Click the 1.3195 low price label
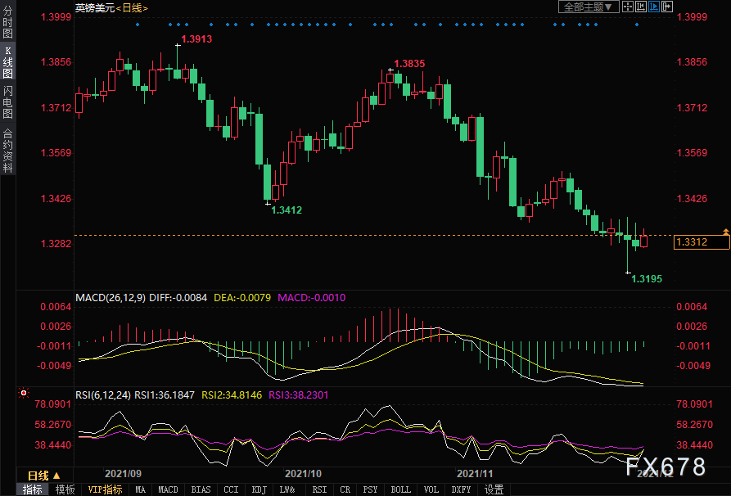The width and height of the screenshot is (731, 496). click(x=647, y=279)
